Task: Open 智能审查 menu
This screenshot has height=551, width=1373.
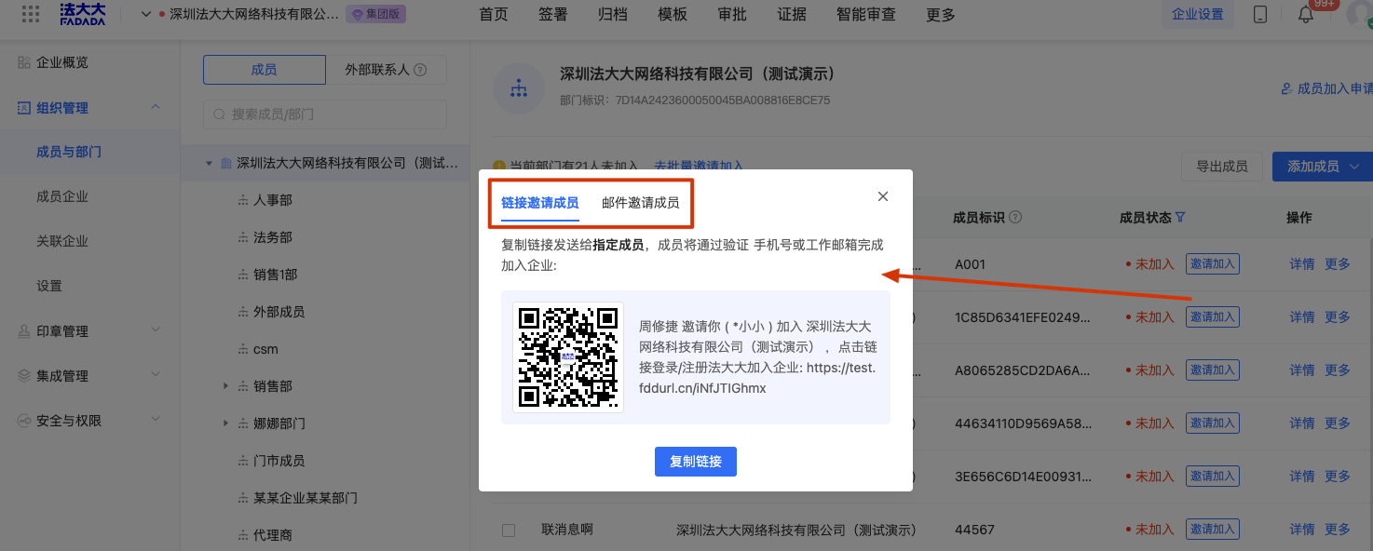Action: pos(866,14)
